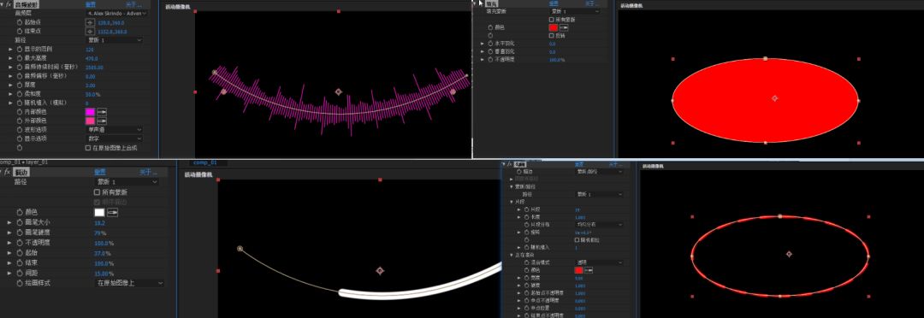Toggle the 最大高度 stopwatch icon
The image size is (924, 318).
(20, 58)
